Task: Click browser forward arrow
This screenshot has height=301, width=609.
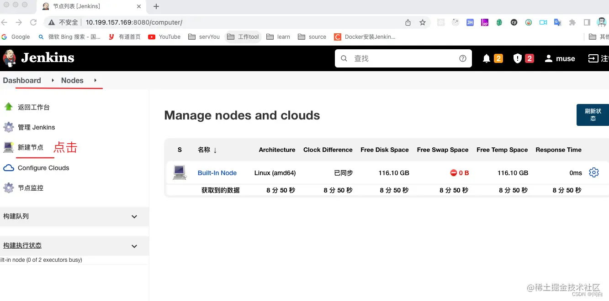Action: 19,22
